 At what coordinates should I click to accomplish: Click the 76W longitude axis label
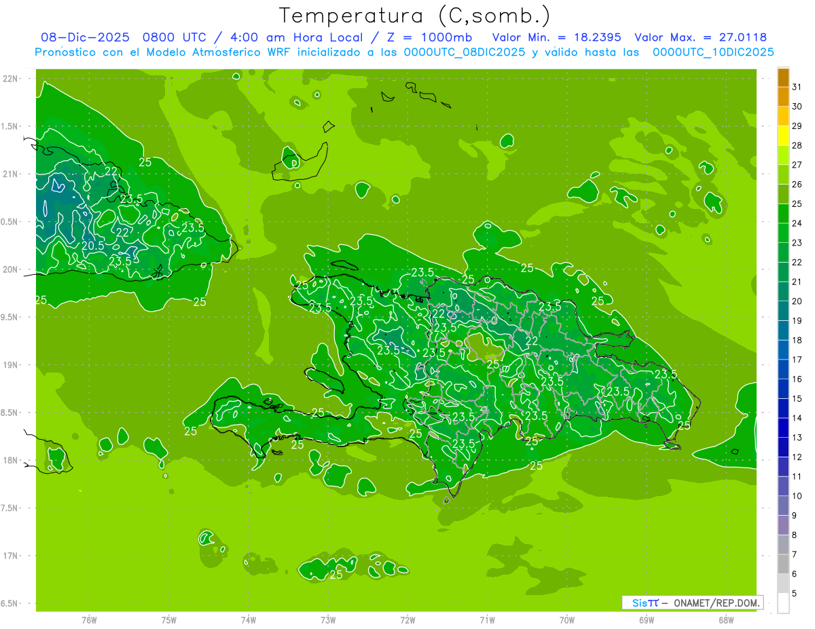tap(89, 620)
